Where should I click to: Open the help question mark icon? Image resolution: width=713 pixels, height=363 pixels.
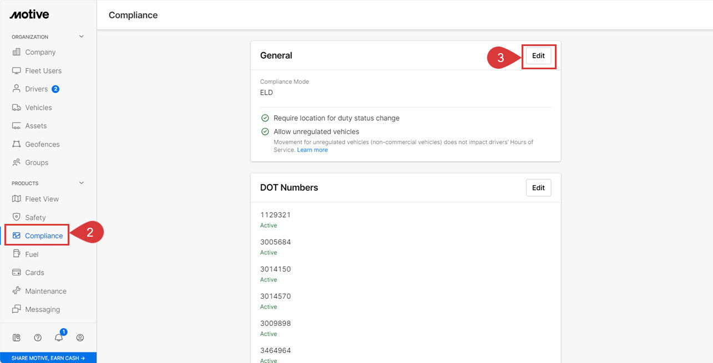pos(38,338)
